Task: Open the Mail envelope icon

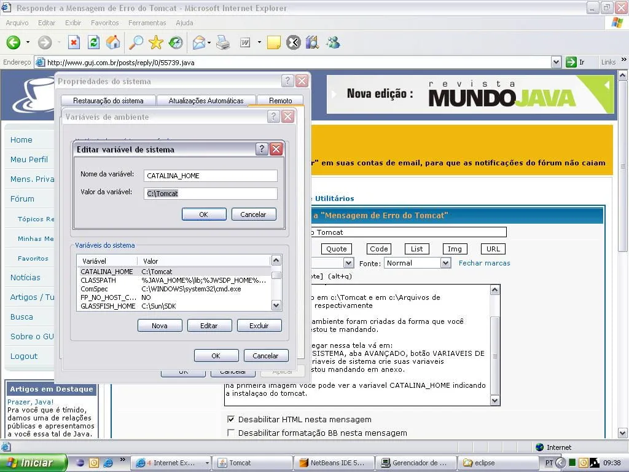Action: coord(198,42)
